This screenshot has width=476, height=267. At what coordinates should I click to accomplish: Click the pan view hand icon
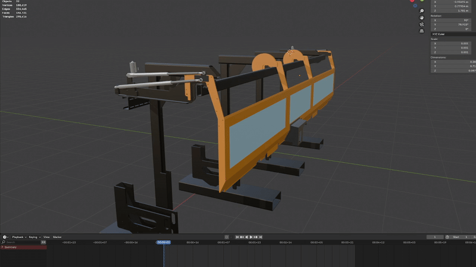click(422, 18)
